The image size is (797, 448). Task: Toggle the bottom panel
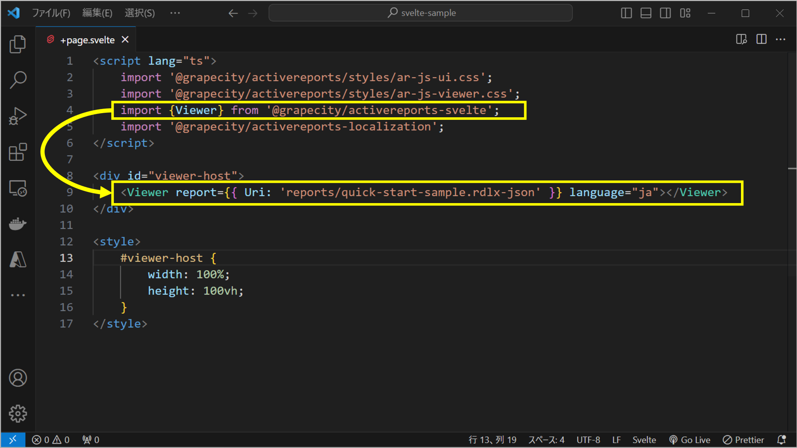[646, 13]
